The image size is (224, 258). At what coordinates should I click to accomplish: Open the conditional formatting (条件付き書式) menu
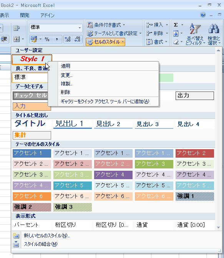pos(106,25)
